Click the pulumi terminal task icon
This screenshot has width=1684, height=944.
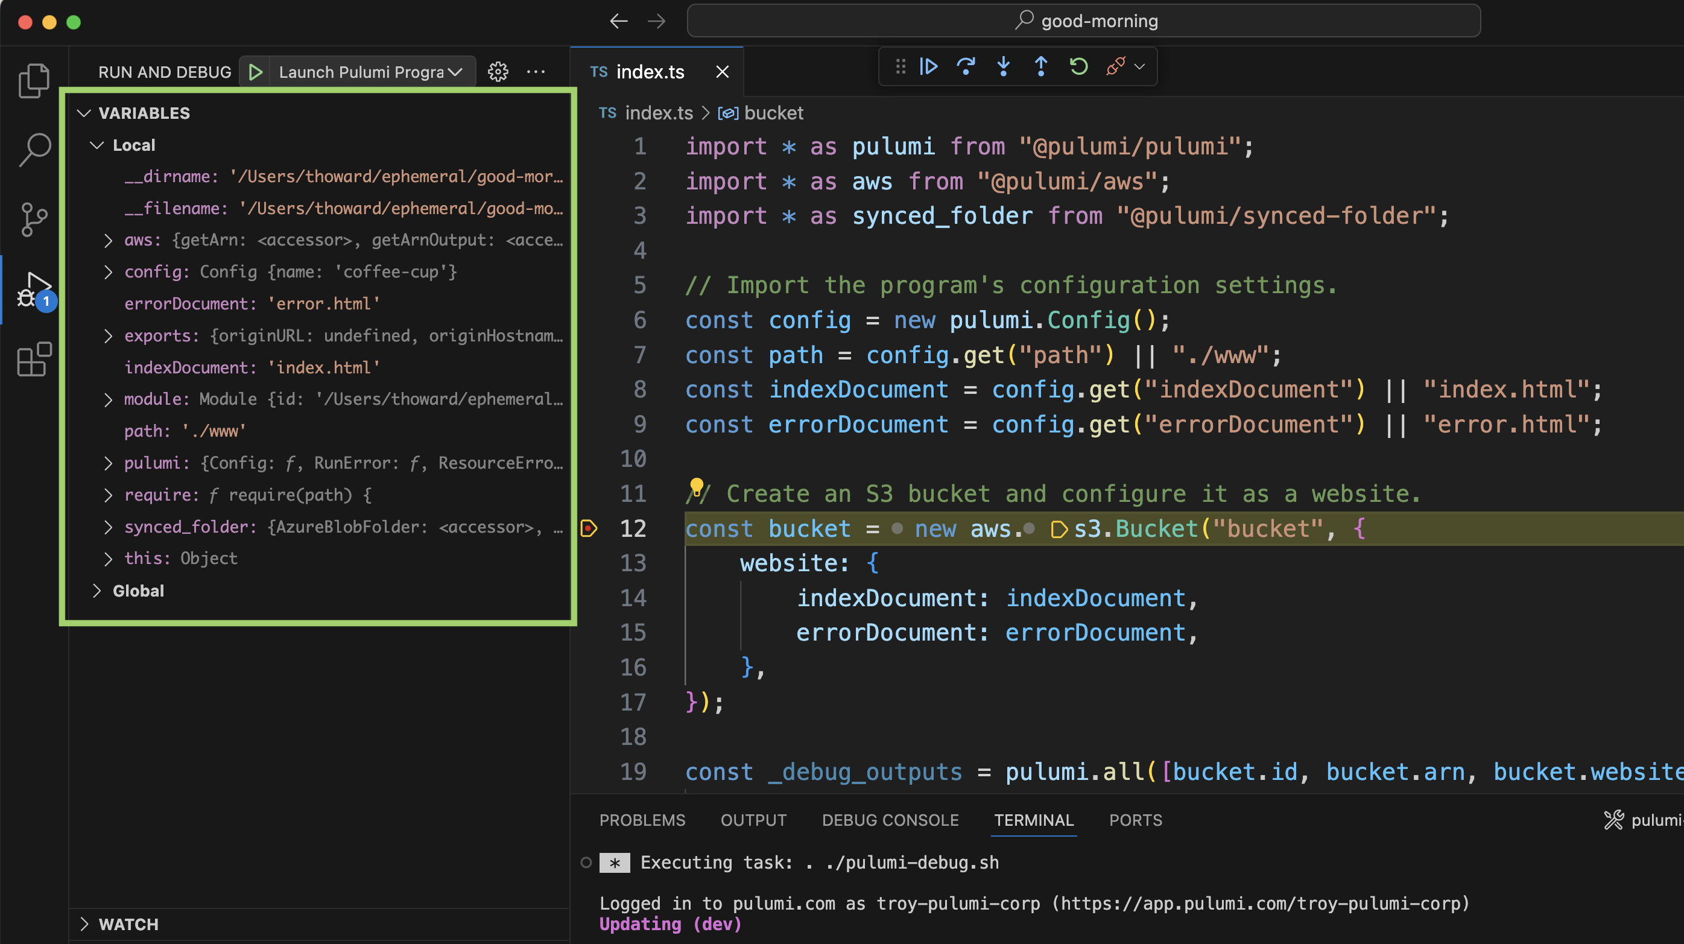(x=1613, y=820)
